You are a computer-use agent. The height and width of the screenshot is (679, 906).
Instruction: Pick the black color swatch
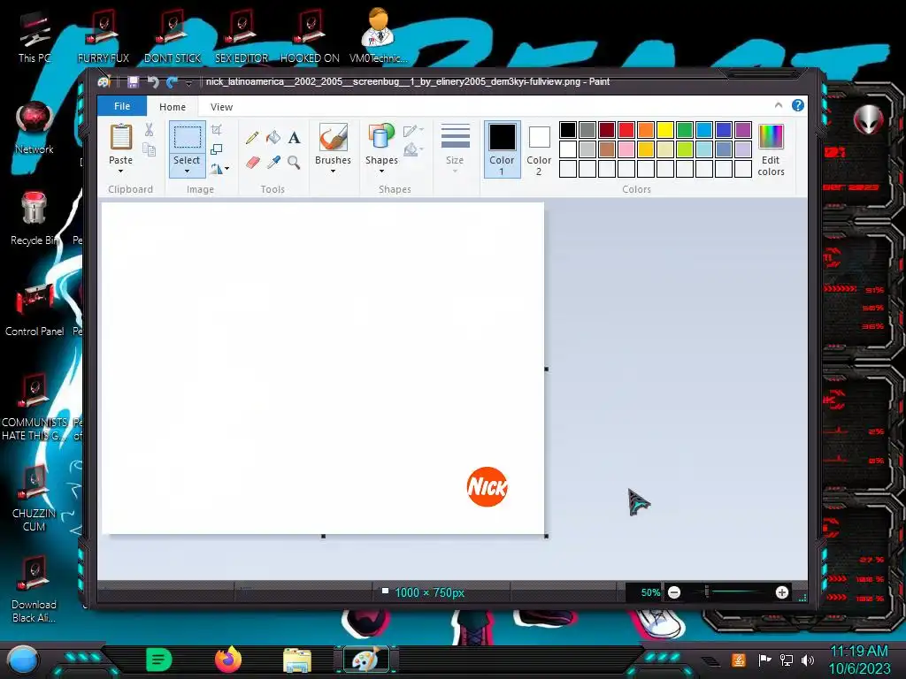pos(568,130)
